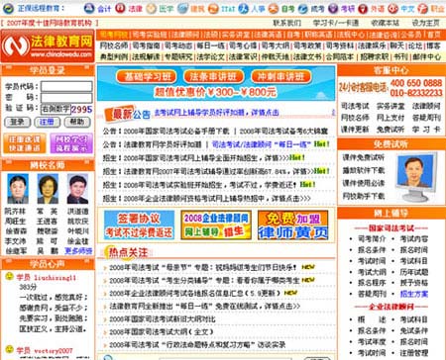The height and width of the screenshot is (360, 446).
Task: Focus the 验证码 input field
Action: click(x=56, y=109)
